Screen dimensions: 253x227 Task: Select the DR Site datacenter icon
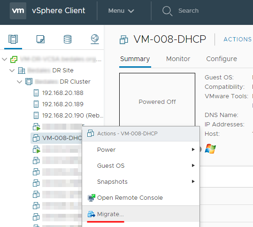[22, 70]
